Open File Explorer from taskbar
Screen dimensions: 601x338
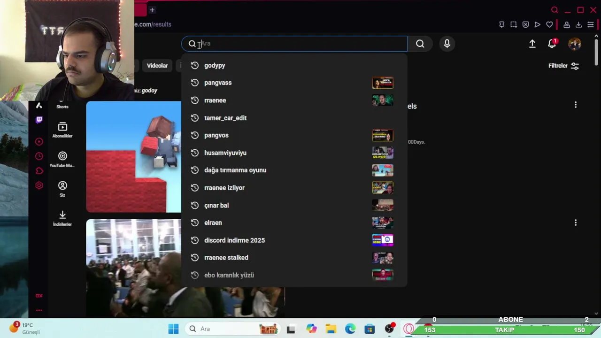pyautogui.click(x=331, y=329)
